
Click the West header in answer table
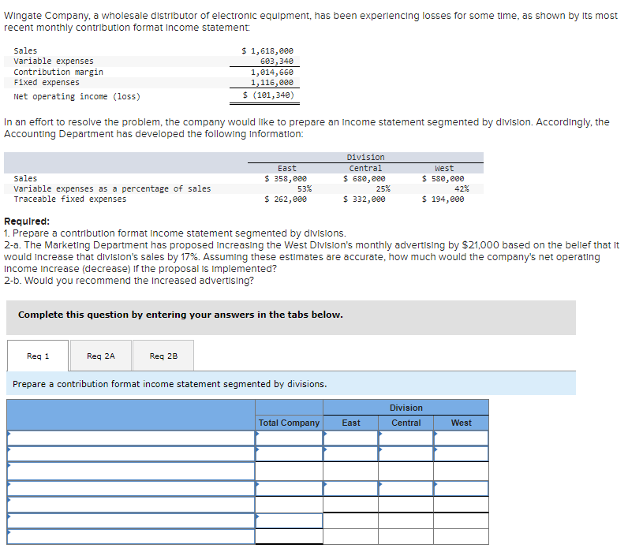tap(461, 423)
